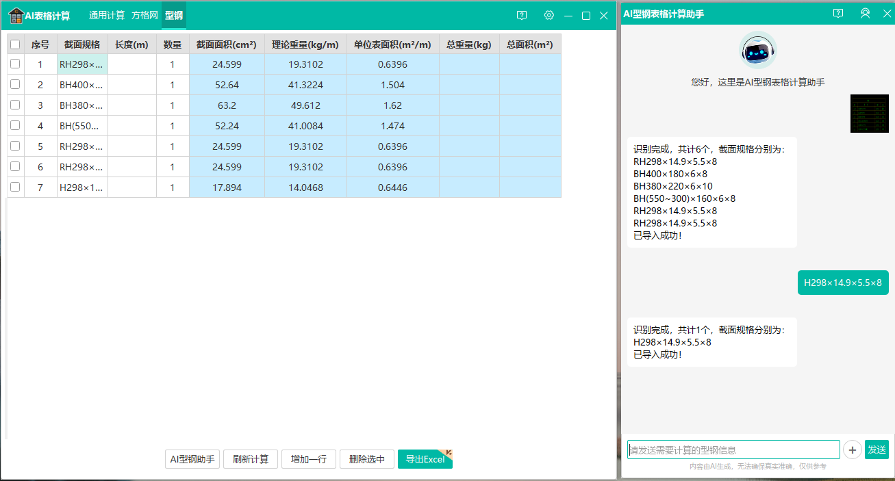This screenshot has width=895, height=481.
Task: Focus the steel info message input field
Action: pyautogui.click(x=733, y=450)
